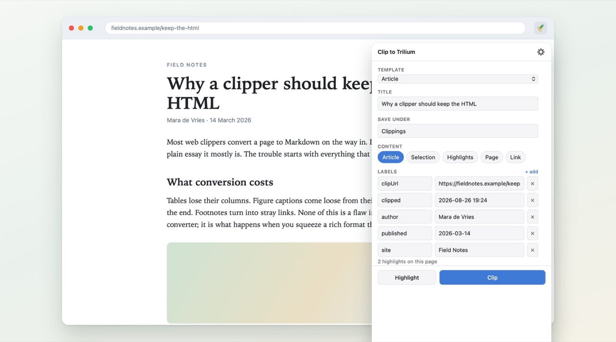Click "2 highlights on this page" status text
This screenshot has height=342, width=616.
click(x=407, y=262)
